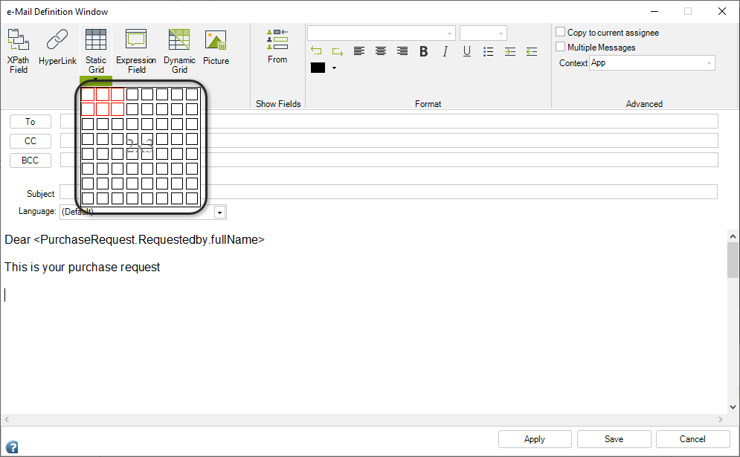Click horizontal scrollbar left arrow

pos(7,419)
